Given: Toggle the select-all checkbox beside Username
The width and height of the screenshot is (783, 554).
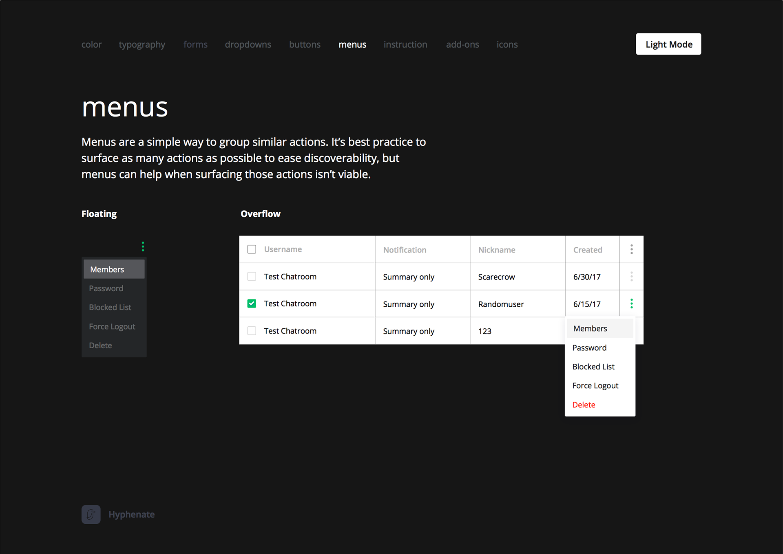Looking at the screenshot, I should pos(252,249).
